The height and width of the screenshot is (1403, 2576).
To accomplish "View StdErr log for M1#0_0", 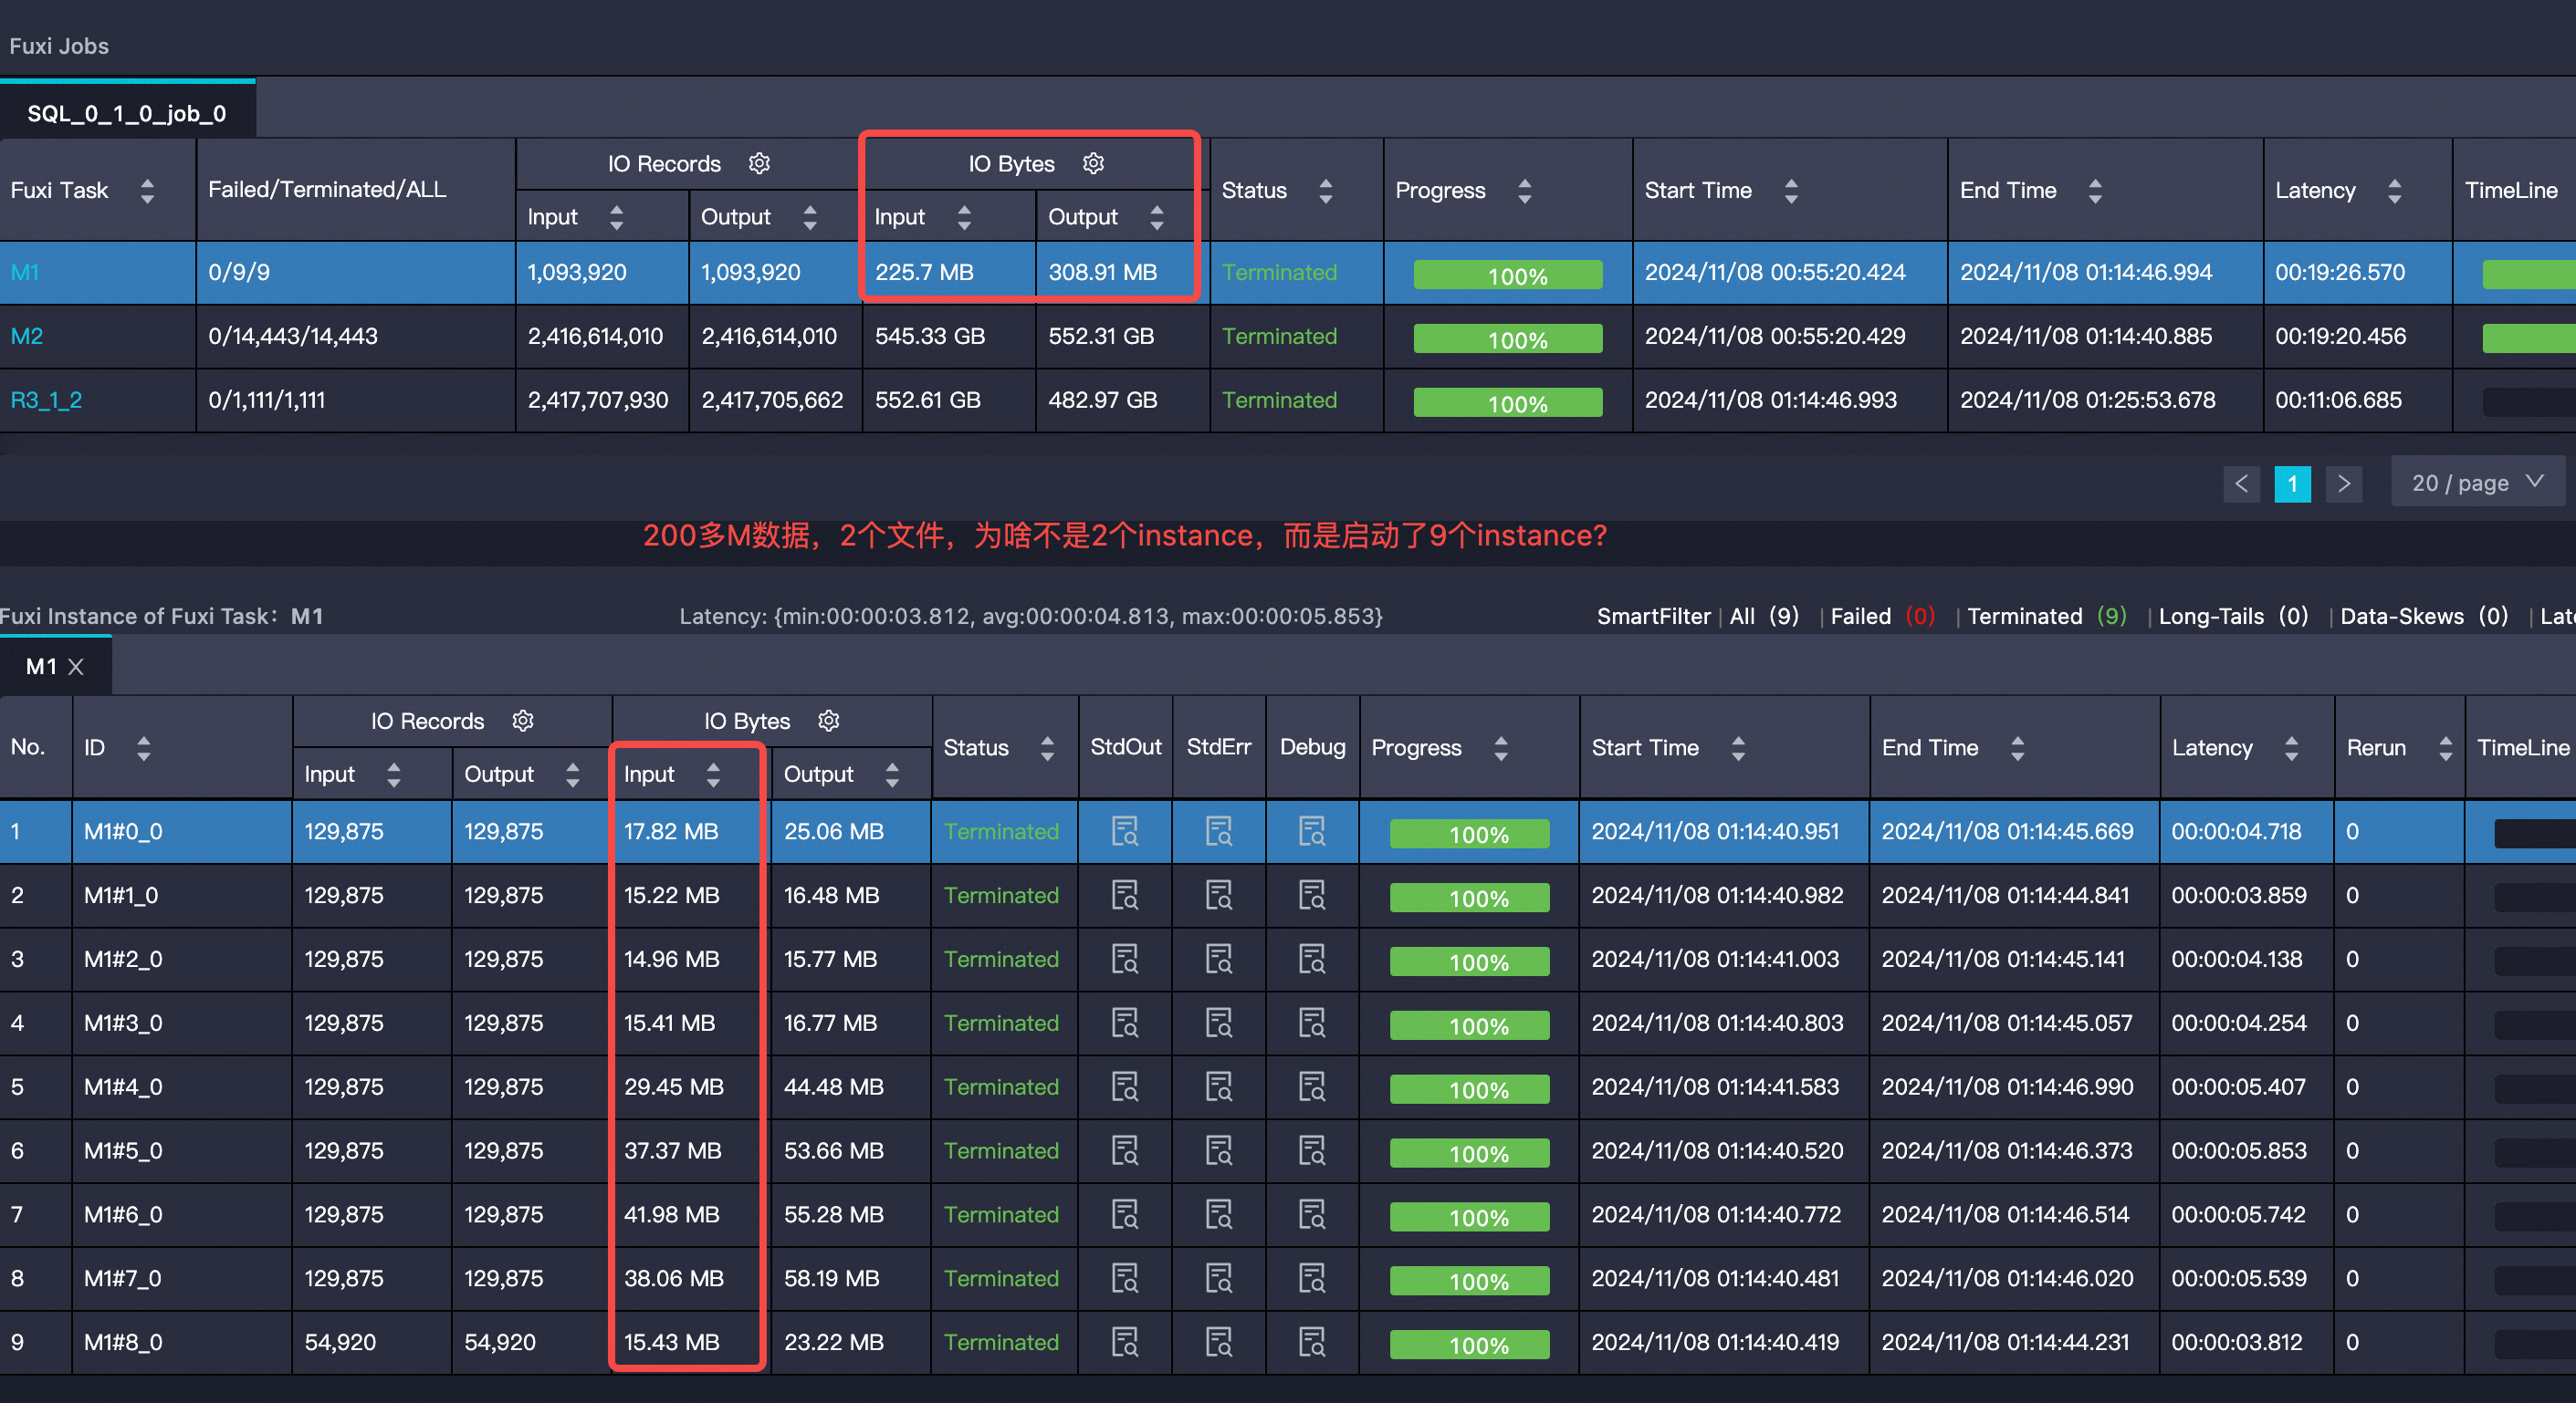I will [1218, 831].
